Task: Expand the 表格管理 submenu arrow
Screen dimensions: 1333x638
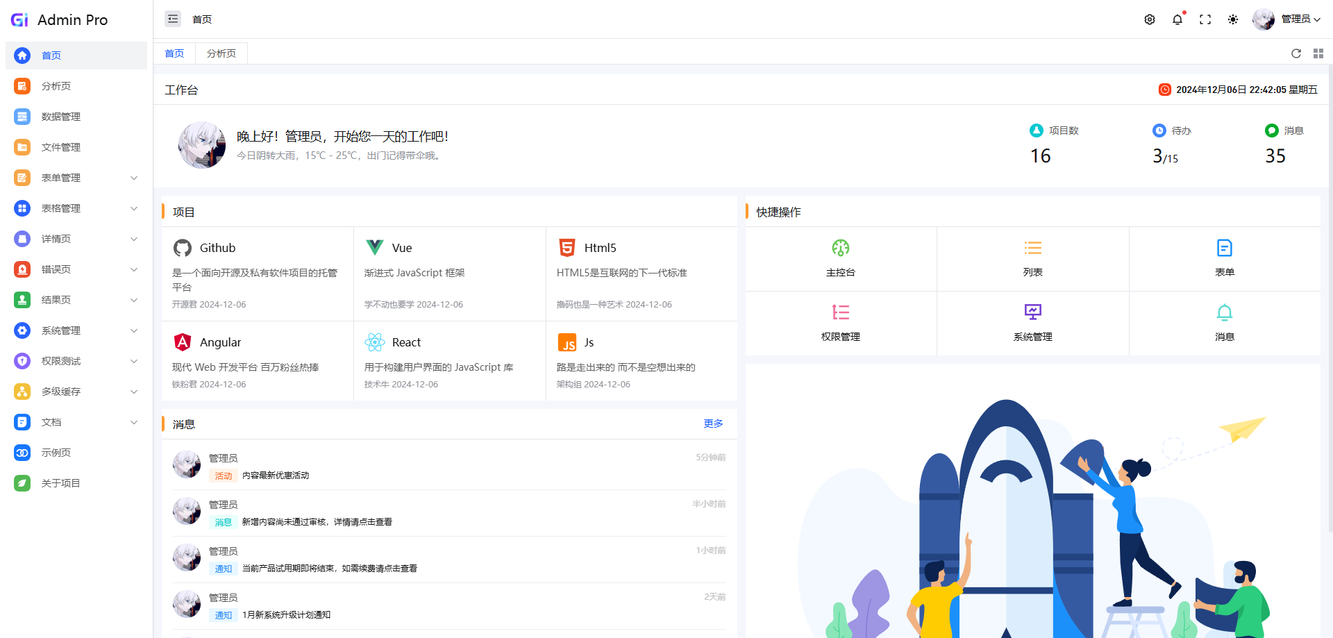Action: pos(134,208)
